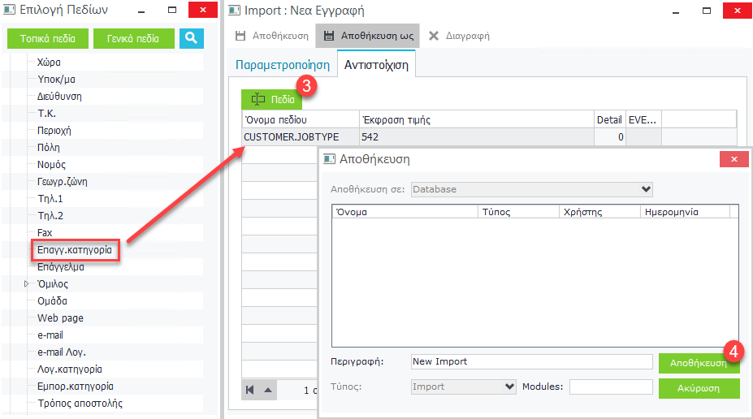Click the Περιγραφή text field
Screen dimensions: 753x419
tap(531, 361)
